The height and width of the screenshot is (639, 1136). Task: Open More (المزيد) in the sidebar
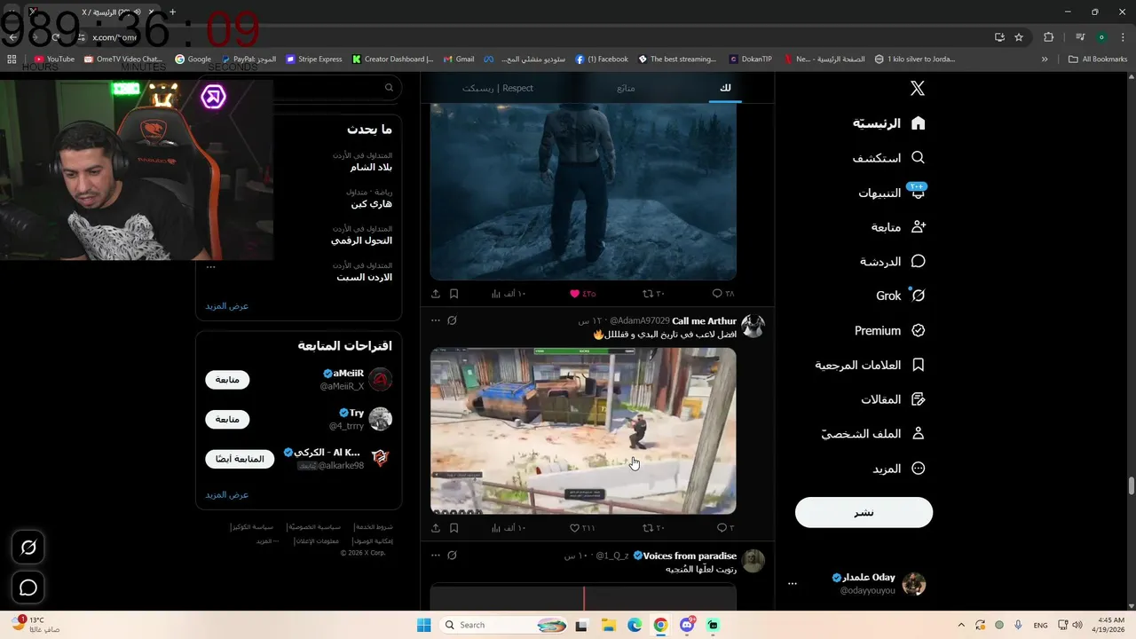coord(899,469)
